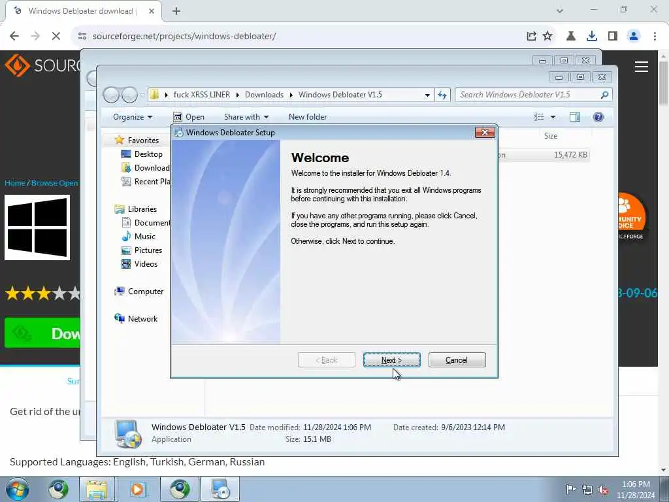Image resolution: width=669 pixels, height=502 pixels.
Task: Cancel the Windows Debloater Setup
Action: click(457, 360)
